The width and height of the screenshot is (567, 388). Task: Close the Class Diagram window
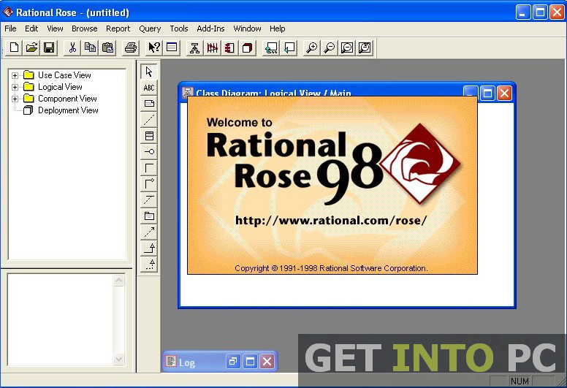point(504,94)
